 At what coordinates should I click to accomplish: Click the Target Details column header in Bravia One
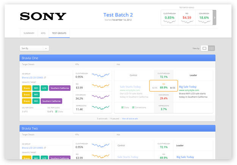point(28,64)
